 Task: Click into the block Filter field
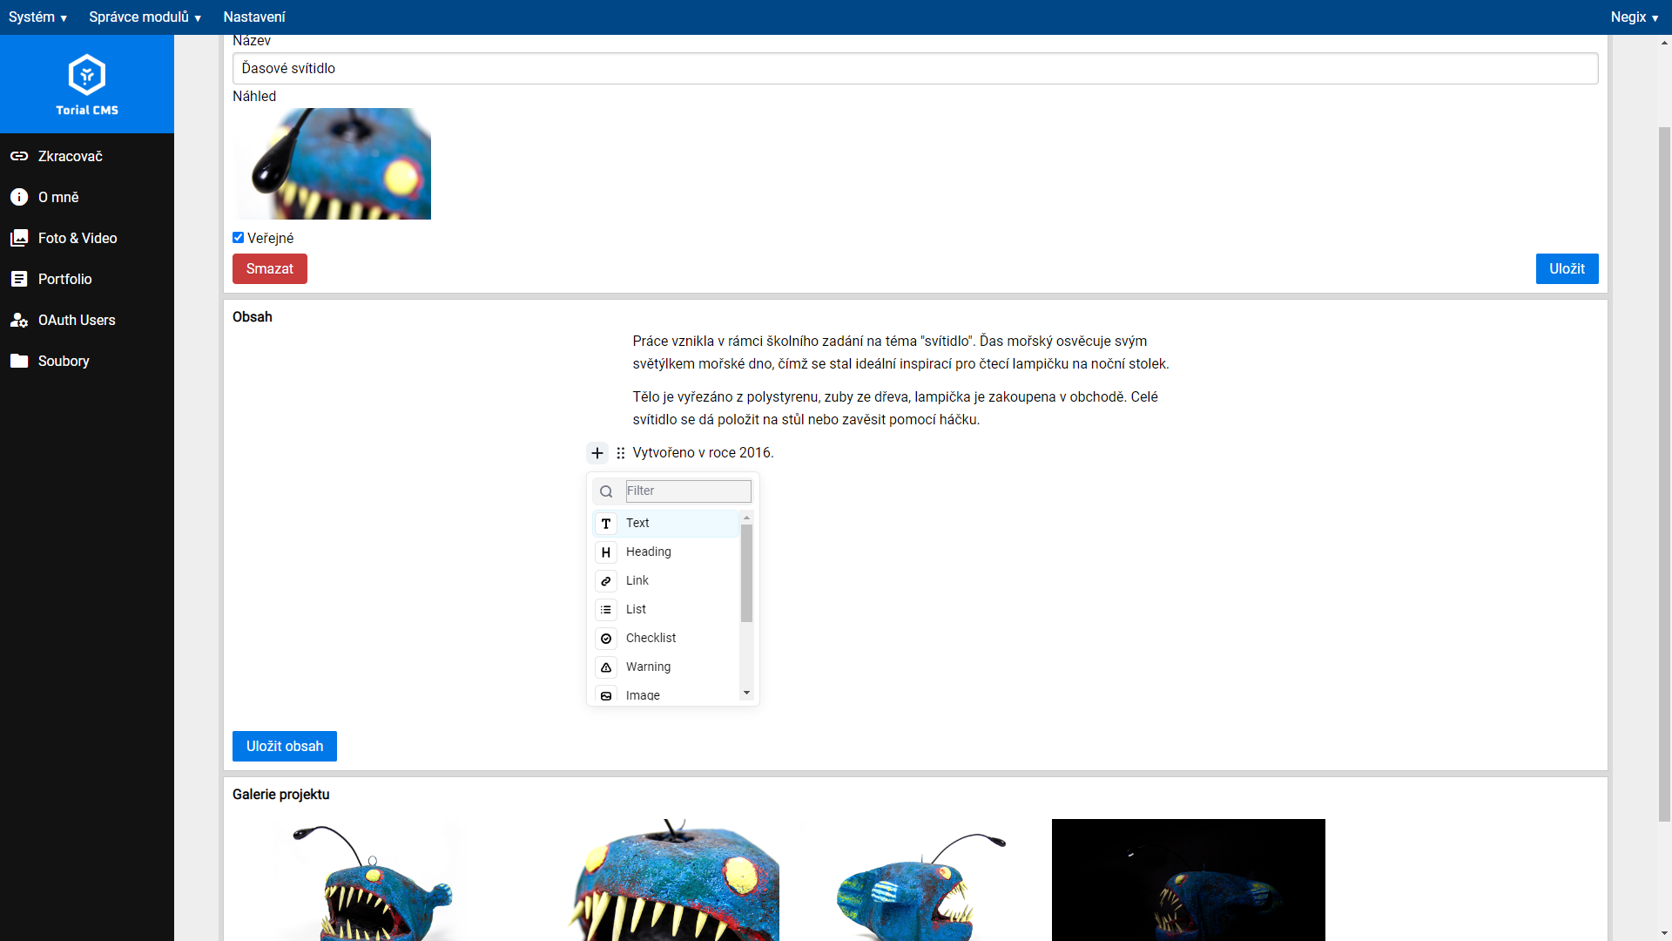click(688, 491)
